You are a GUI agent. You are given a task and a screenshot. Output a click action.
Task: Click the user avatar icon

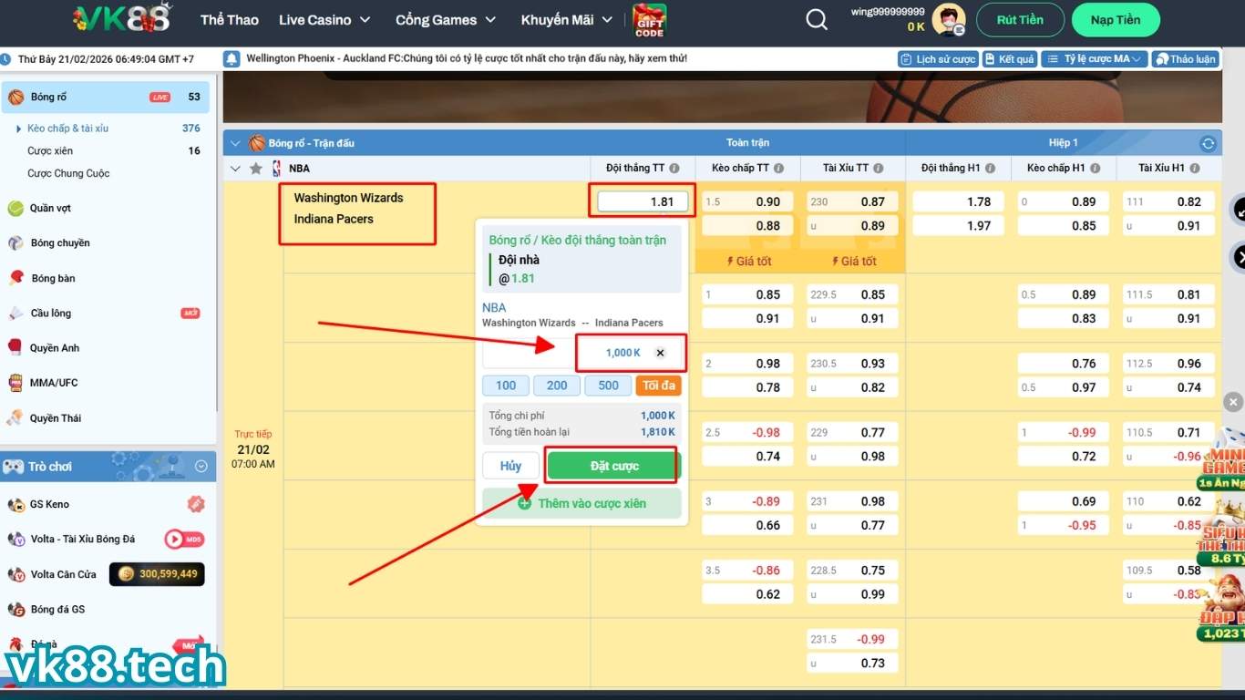point(948,20)
